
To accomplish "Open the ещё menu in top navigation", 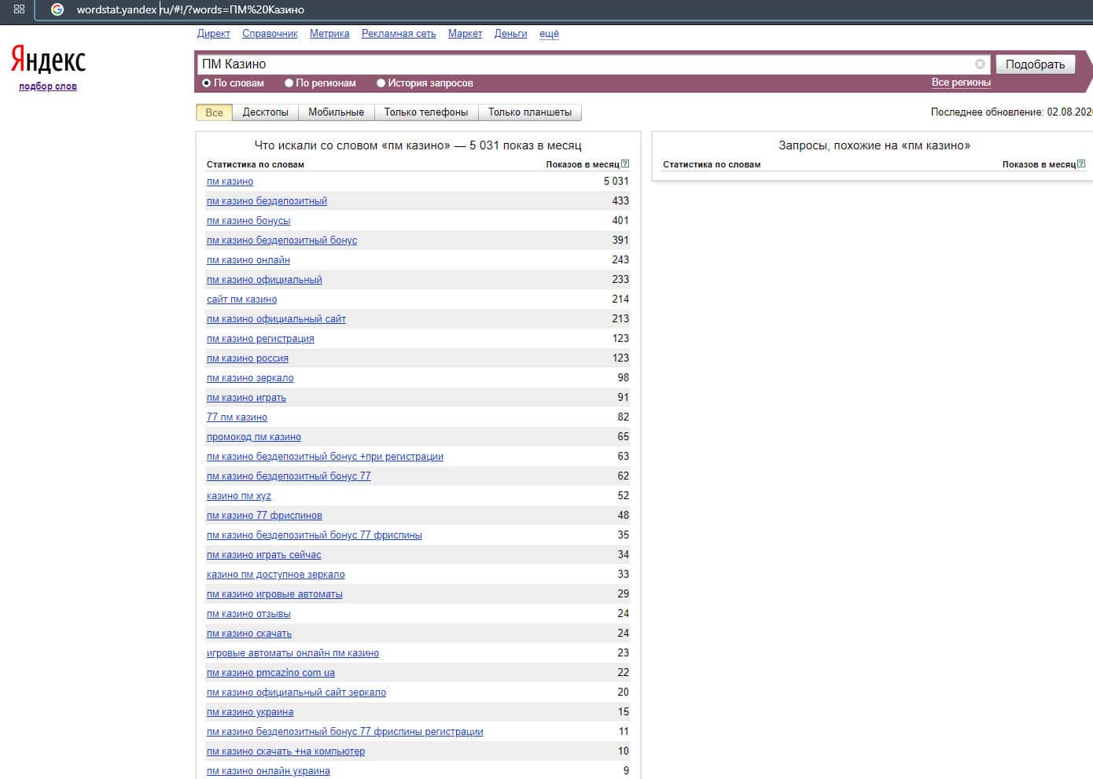I will pyautogui.click(x=549, y=34).
